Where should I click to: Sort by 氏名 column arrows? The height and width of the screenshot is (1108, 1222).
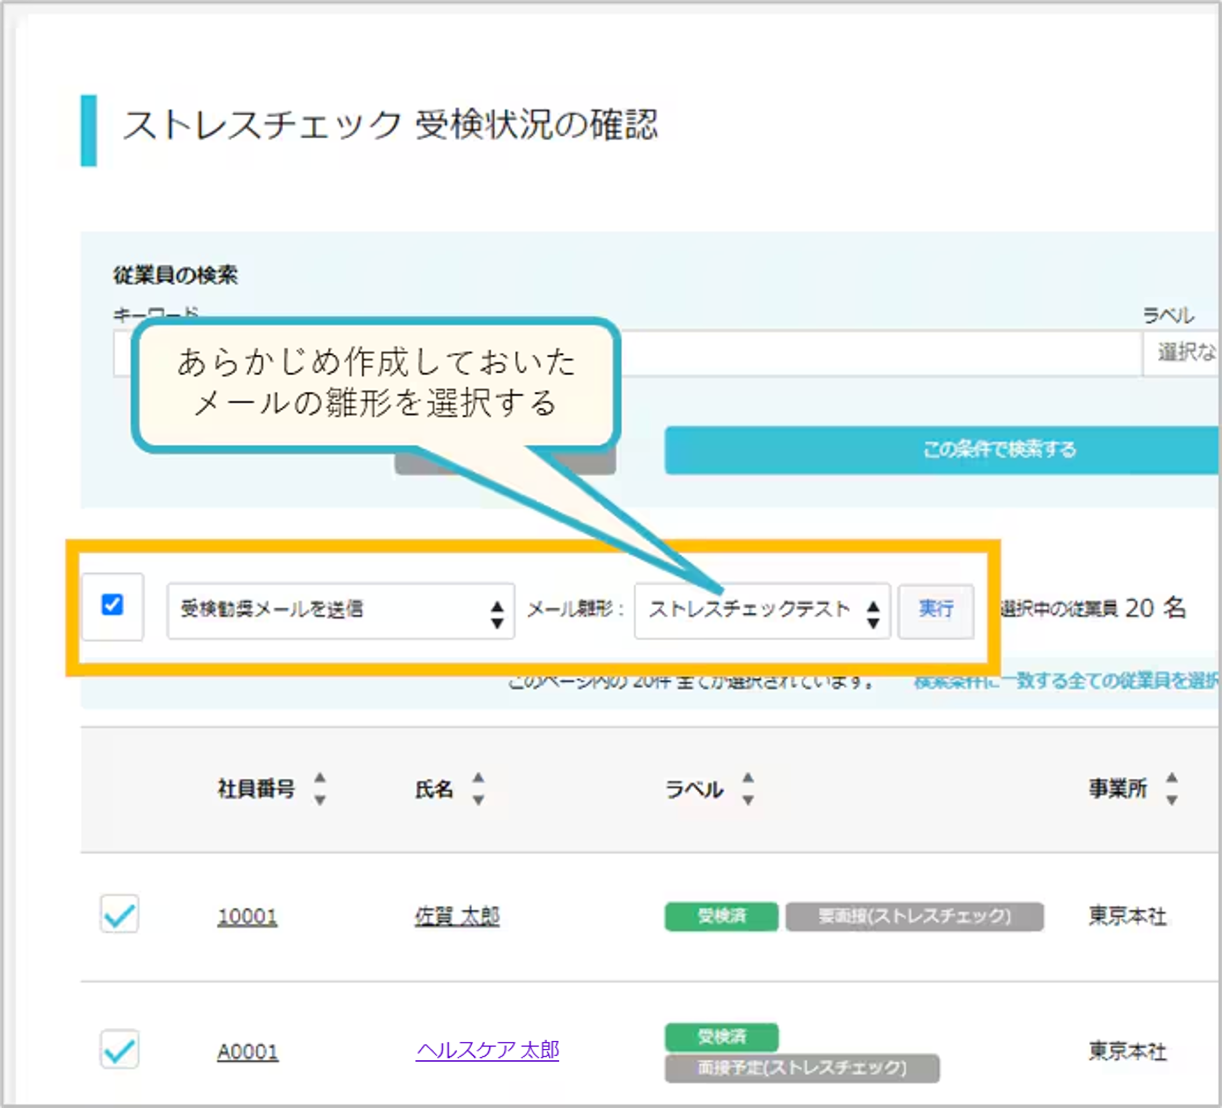478,788
